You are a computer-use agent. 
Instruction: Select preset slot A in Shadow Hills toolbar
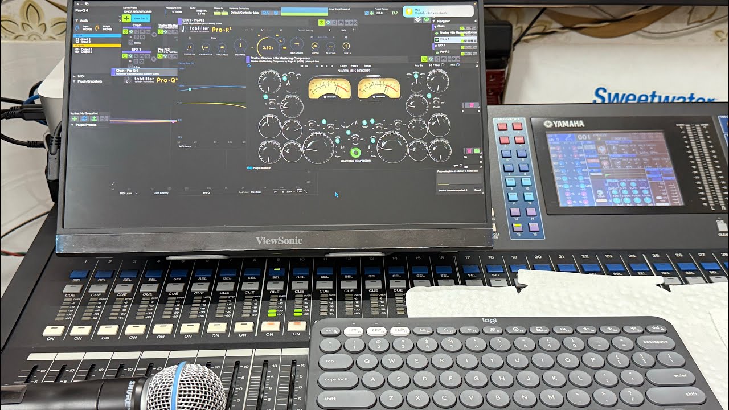(317, 66)
